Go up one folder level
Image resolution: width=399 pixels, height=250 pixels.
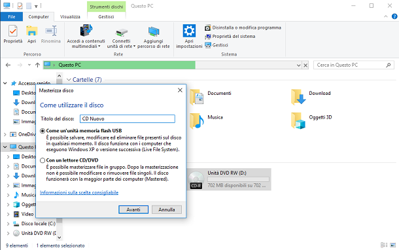[x=37, y=65]
